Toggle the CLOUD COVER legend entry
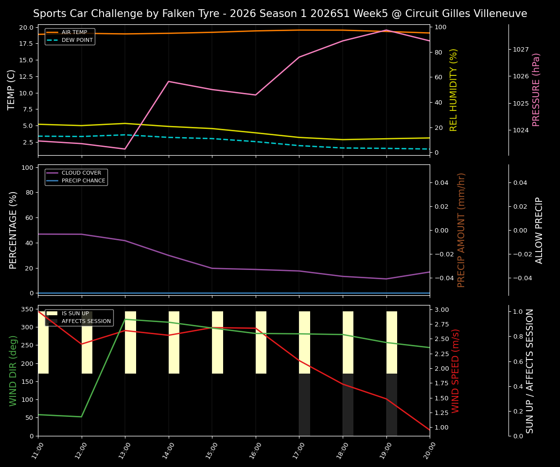 82,173
